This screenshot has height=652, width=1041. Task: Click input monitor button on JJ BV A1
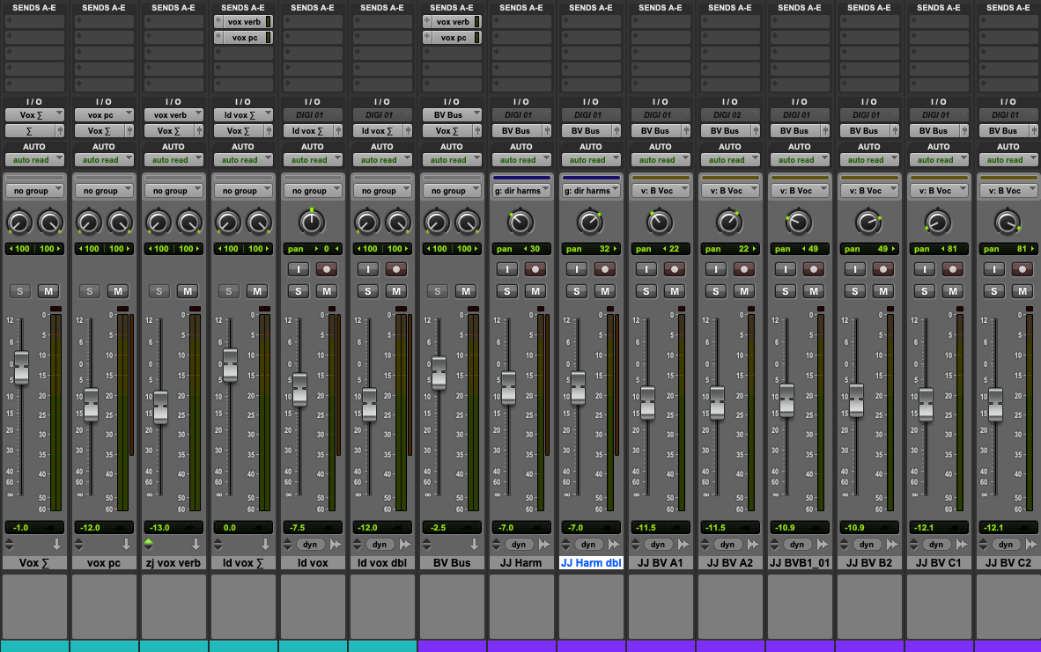[646, 269]
